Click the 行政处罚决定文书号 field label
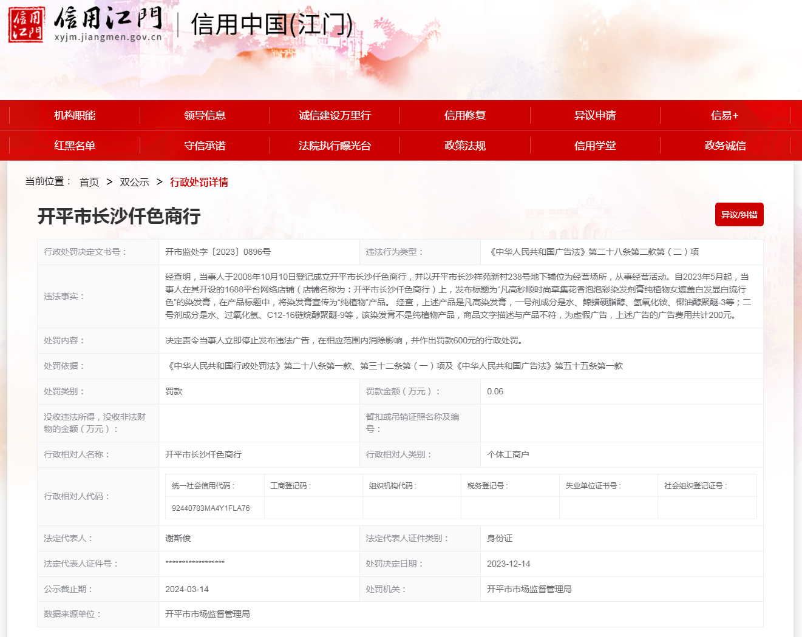 [x=86, y=252]
